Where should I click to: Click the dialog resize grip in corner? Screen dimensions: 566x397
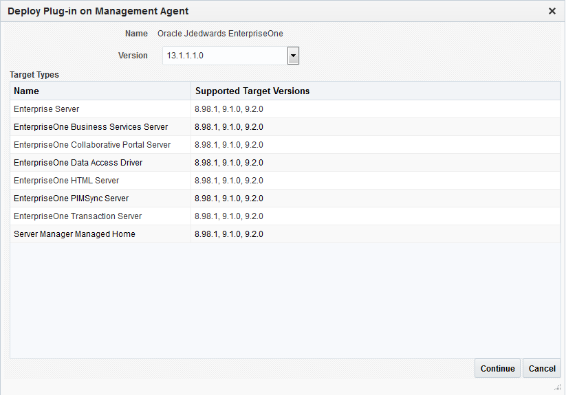pos(558,387)
